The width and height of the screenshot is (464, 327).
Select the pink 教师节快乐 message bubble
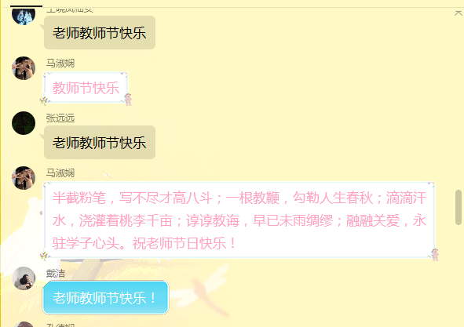86,88
